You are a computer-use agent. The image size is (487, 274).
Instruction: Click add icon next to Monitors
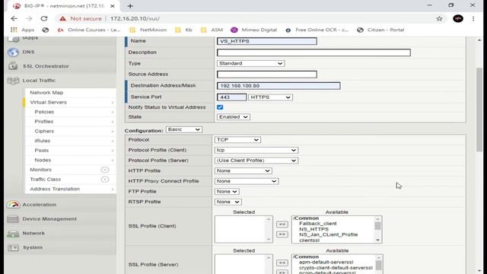pos(105,170)
